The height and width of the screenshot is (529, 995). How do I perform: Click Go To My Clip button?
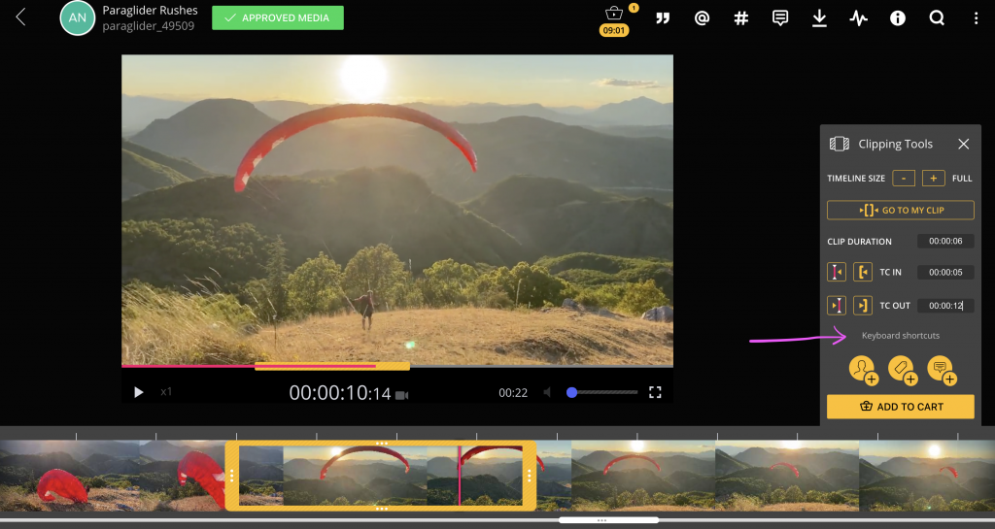tap(901, 210)
